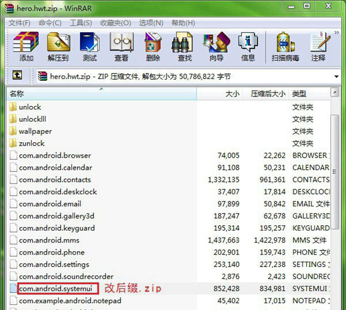The image size is (346, 310).
Task: Click the WinRAR icon in title bar
Action: click(x=9, y=9)
